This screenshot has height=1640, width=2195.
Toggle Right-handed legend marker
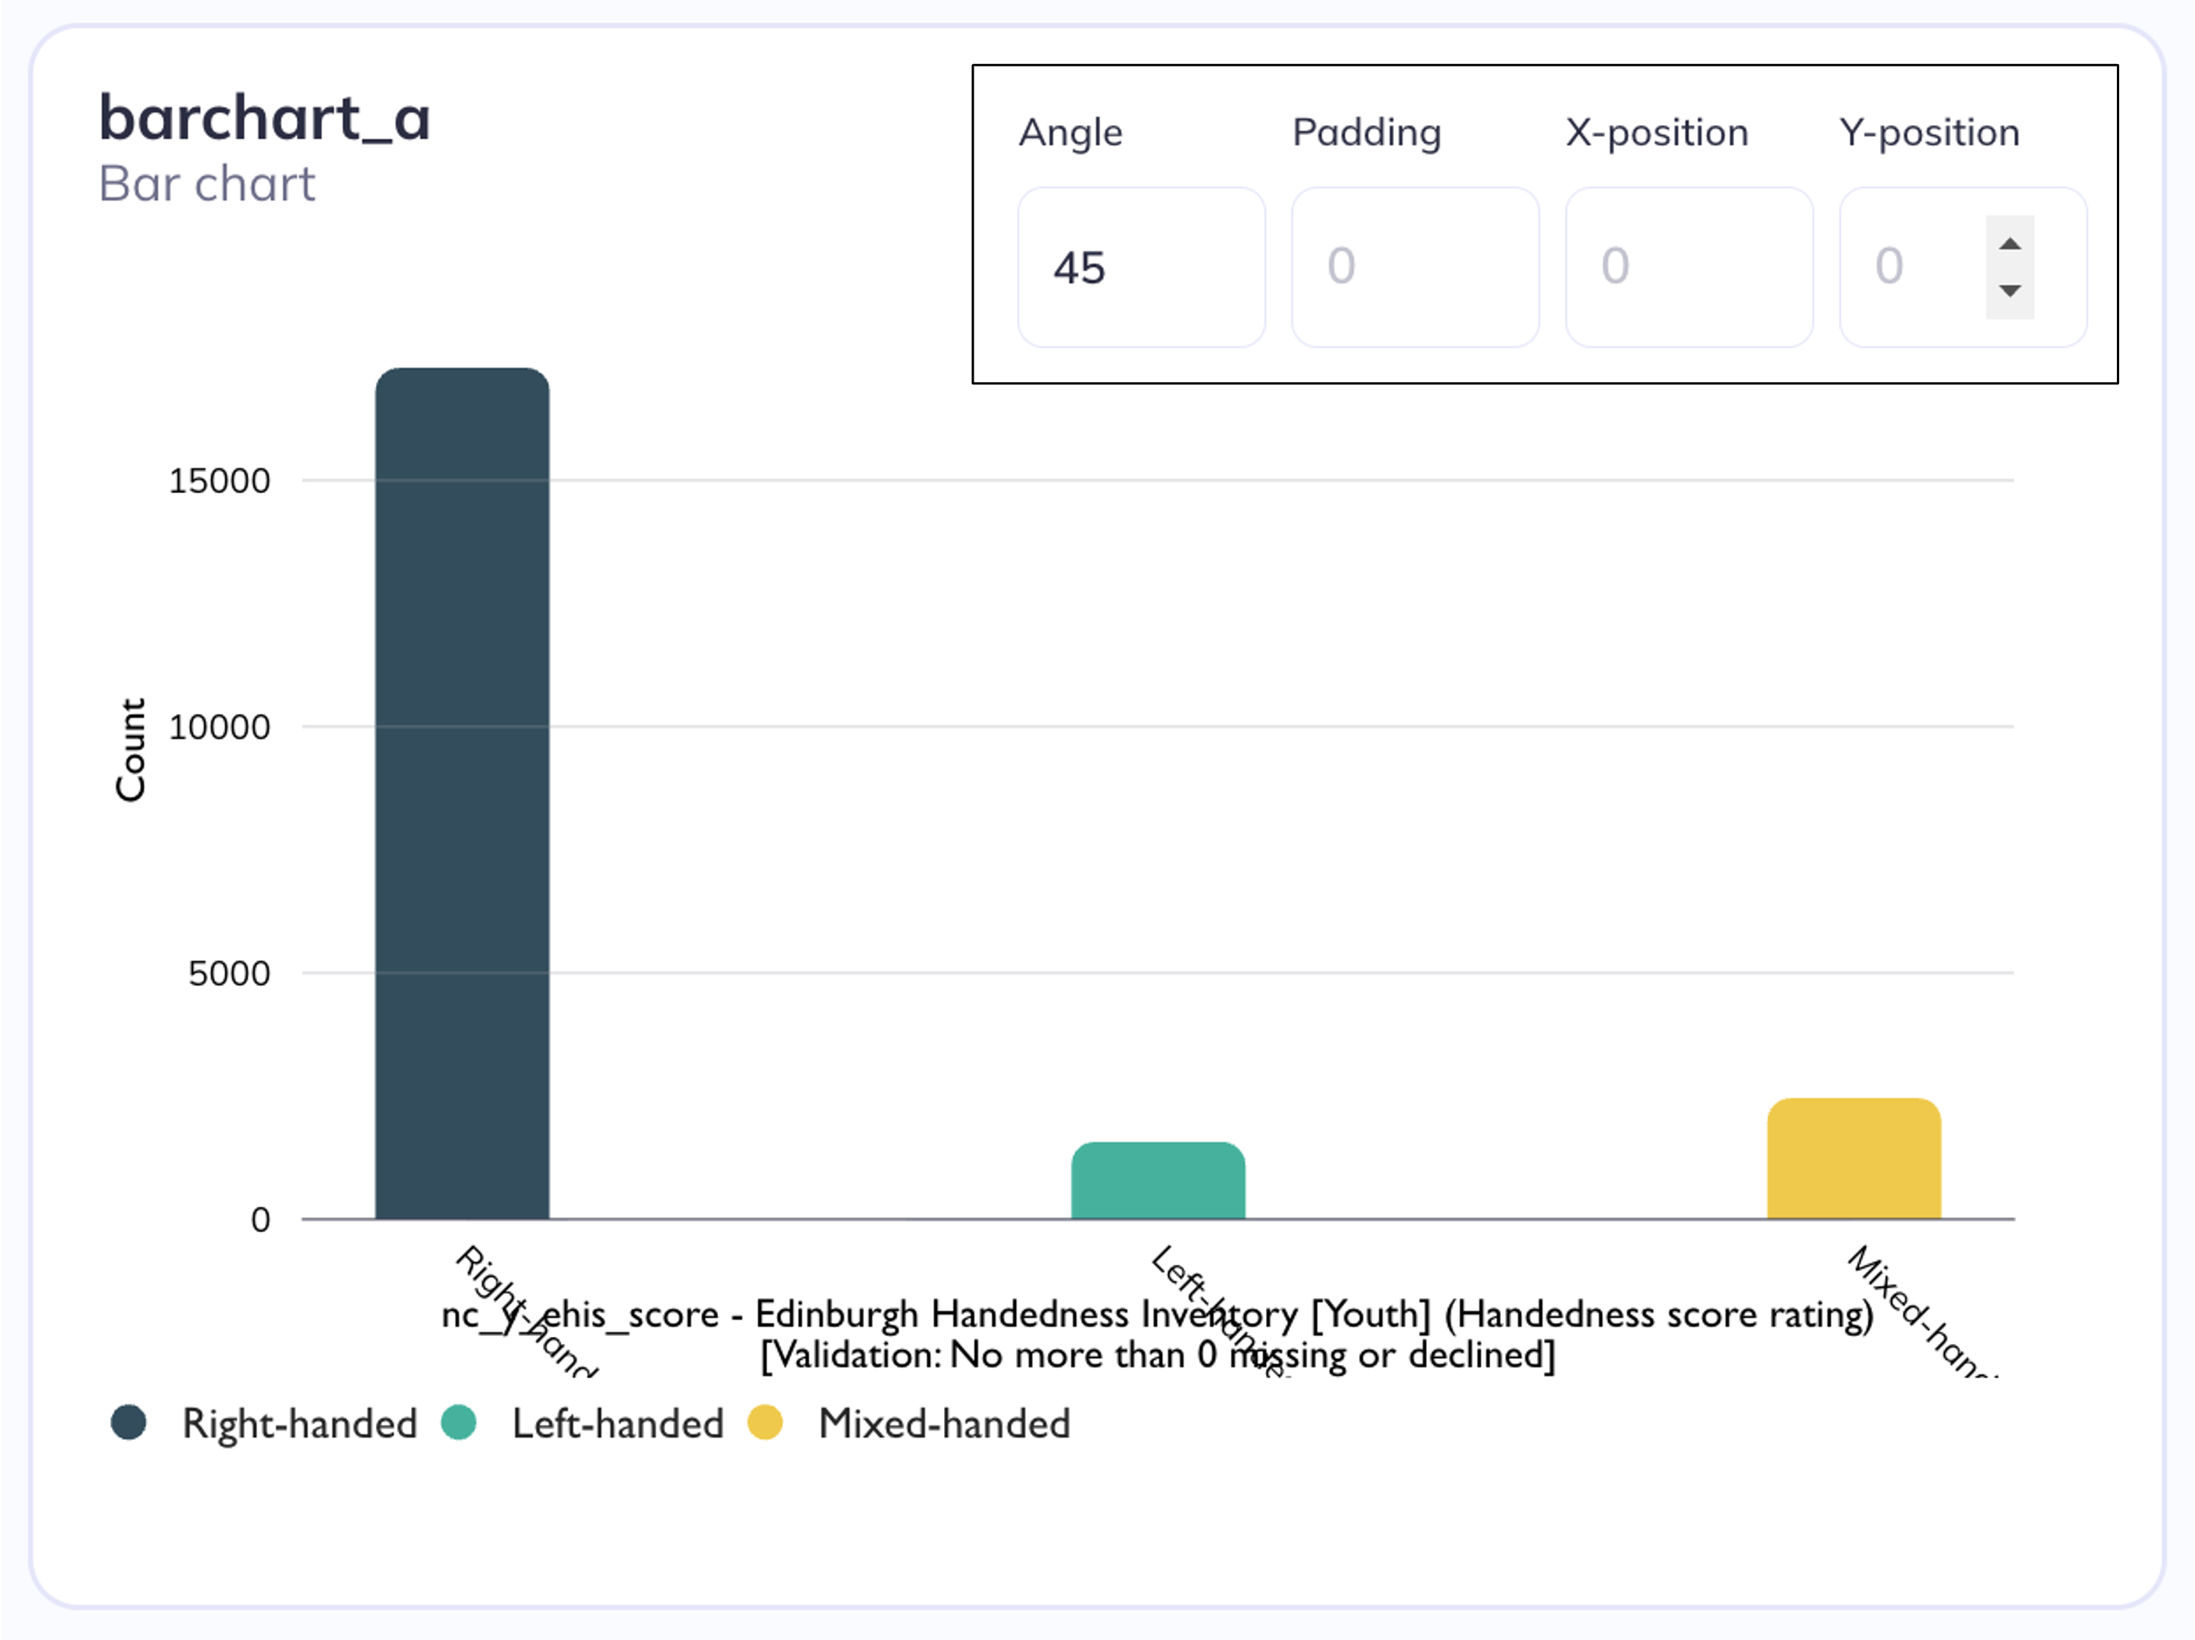tap(129, 1422)
